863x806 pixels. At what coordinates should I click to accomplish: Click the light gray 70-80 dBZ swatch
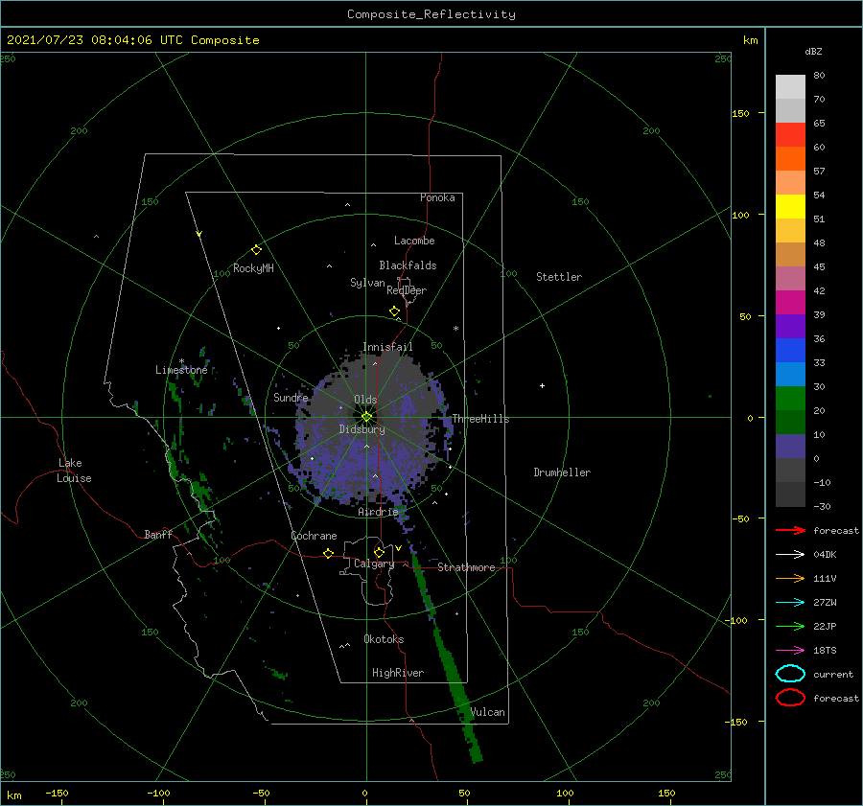[x=790, y=87]
